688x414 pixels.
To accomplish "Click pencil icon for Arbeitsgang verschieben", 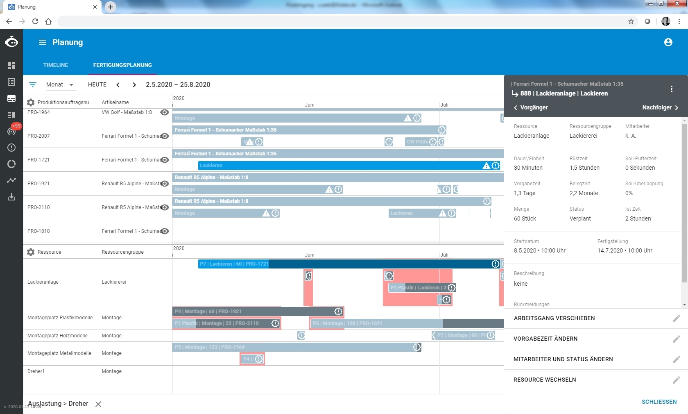I will tap(677, 318).
